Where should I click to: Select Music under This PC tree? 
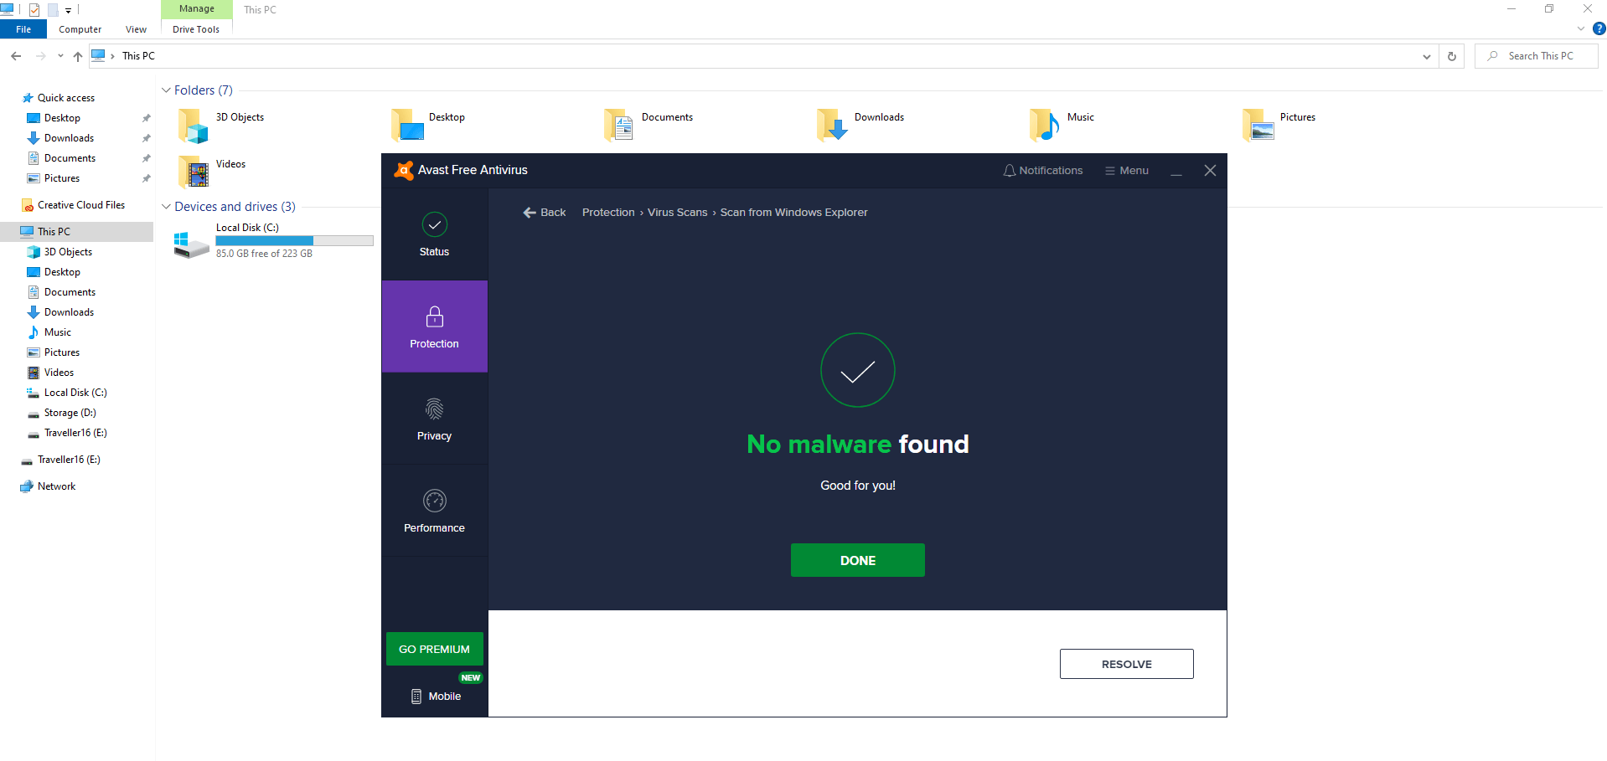coord(58,332)
